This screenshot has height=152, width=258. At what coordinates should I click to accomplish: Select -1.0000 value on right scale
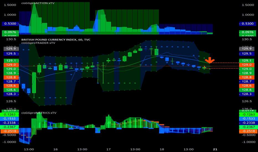click(249, 142)
